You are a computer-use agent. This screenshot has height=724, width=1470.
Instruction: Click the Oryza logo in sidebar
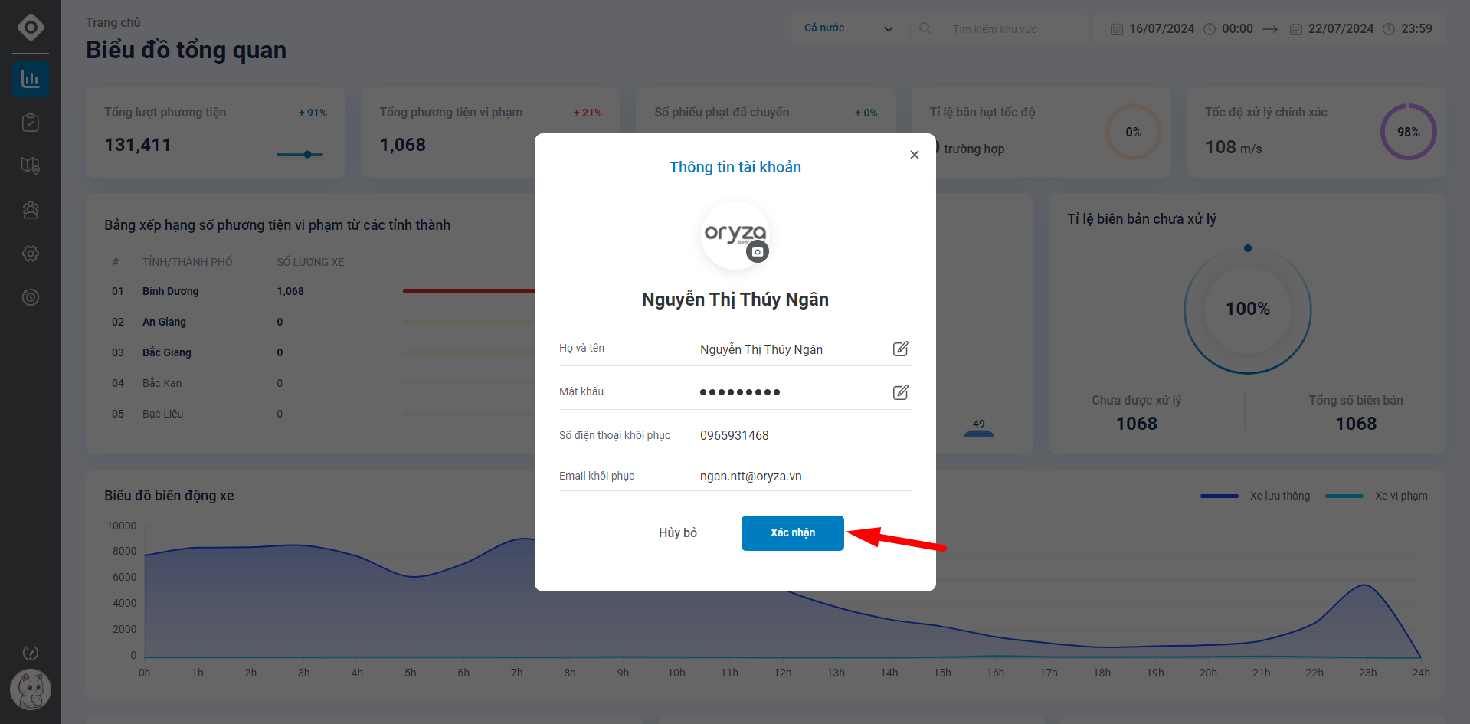click(x=31, y=27)
